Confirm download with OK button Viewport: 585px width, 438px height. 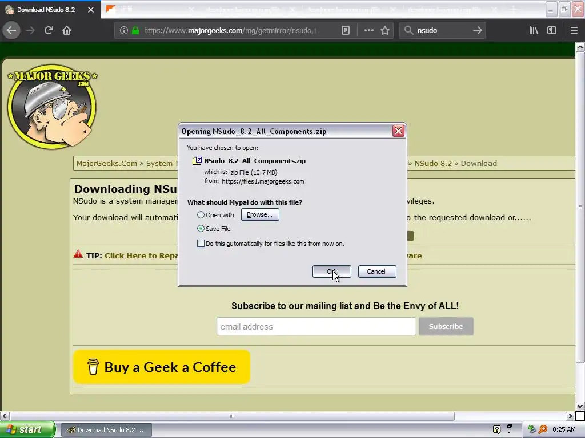(332, 271)
